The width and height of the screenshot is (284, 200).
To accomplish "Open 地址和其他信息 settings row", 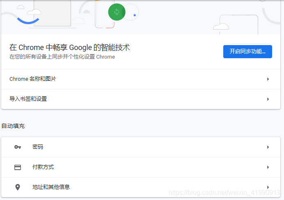I will pyautogui.click(x=141, y=187).
